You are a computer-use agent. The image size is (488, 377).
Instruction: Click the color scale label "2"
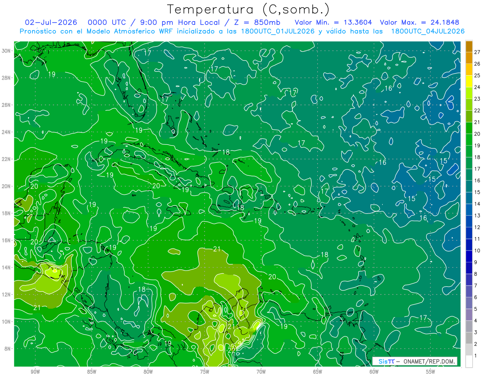click(476, 344)
